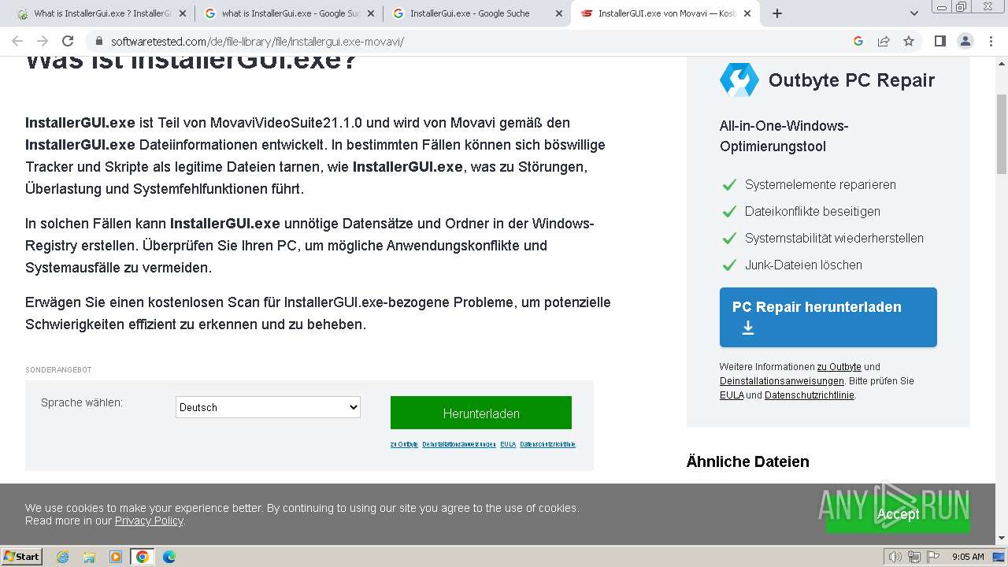
Task: Click 'Junk-Dateien löschen' list item
Action: 803,265
